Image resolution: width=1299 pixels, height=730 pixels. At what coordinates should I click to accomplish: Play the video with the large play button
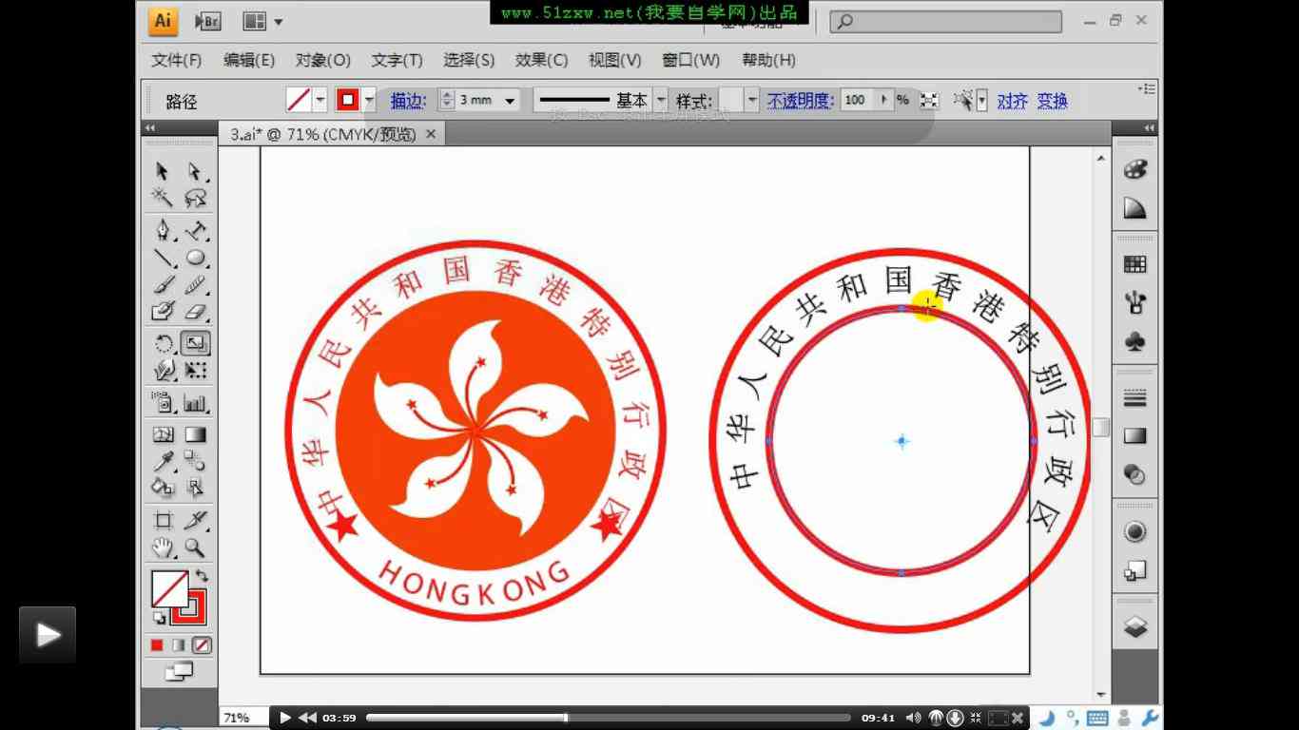(48, 634)
